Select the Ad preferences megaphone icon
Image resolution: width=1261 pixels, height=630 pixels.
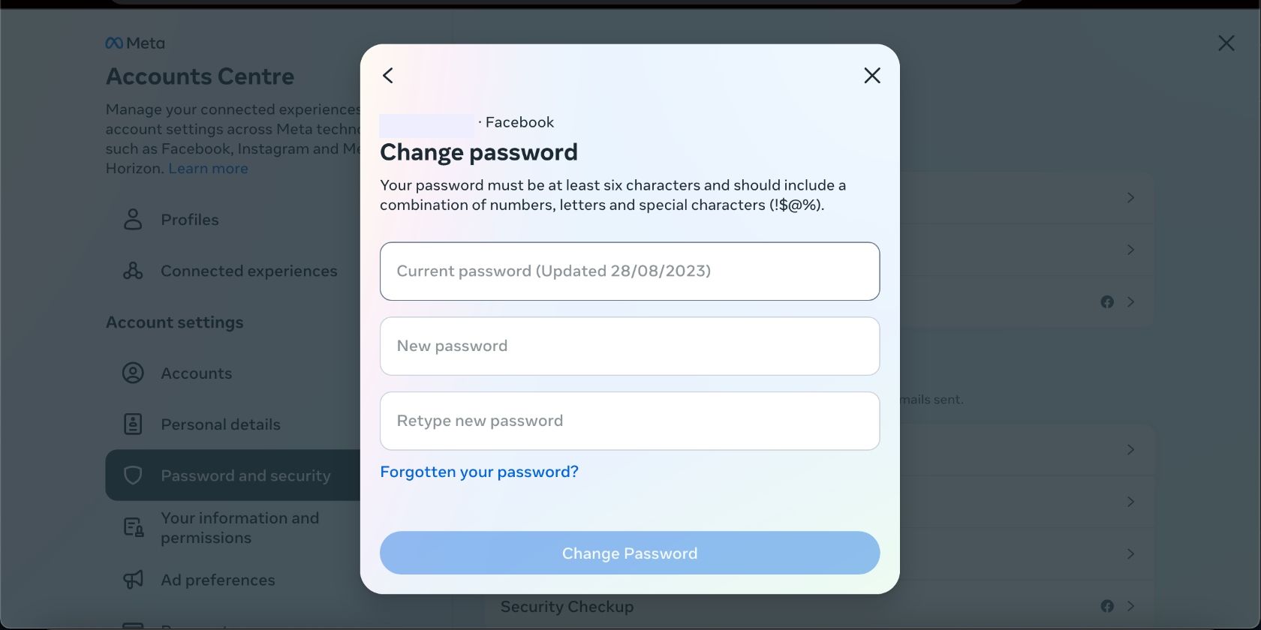tap(132, 579)
